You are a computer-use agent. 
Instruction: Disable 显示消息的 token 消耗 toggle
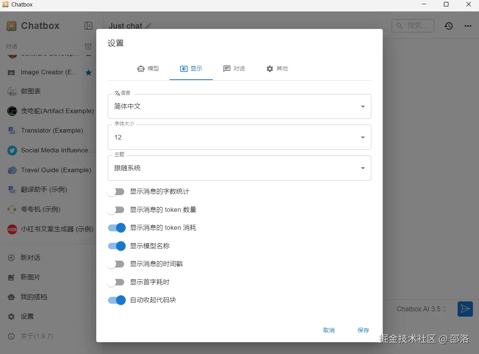pyautogui.click(x=117, y=228)
